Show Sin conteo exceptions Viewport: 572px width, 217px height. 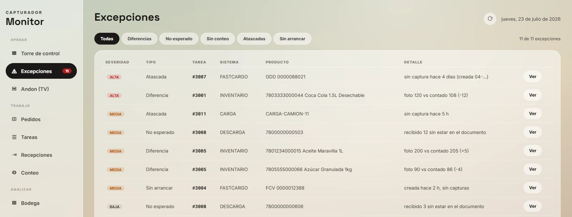tap(218, 39)
